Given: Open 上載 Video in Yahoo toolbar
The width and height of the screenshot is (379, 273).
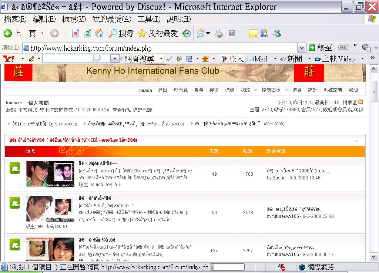Looking at the screenshot, I should click(x=335, y=59).
